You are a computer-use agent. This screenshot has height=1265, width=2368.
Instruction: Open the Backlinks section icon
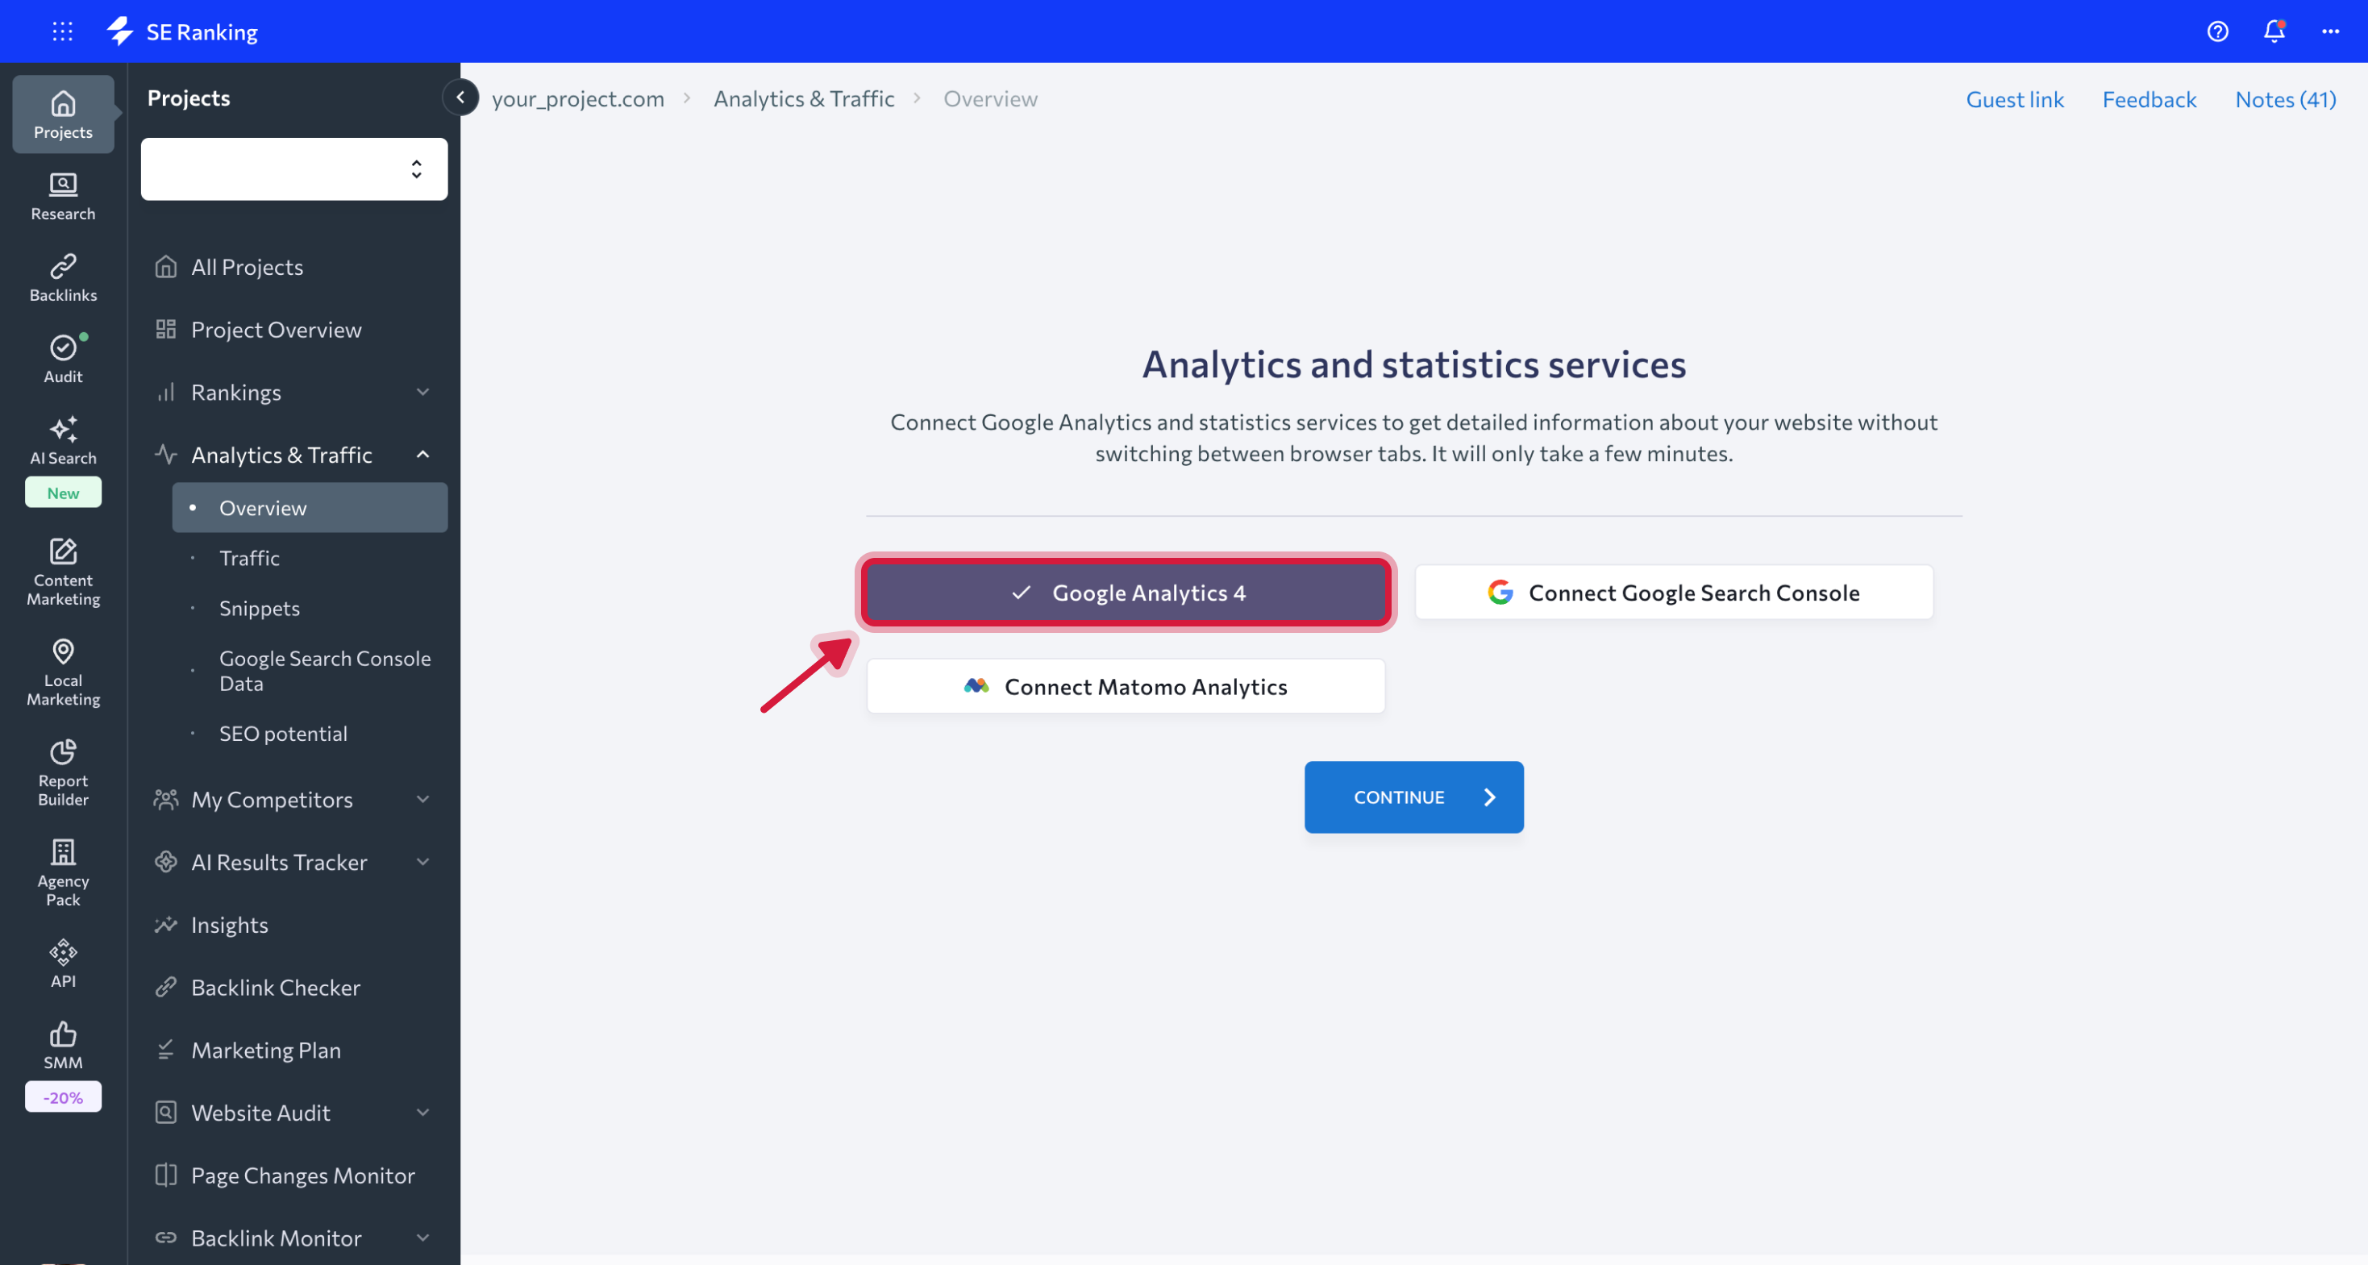click(x=61, y=275)
